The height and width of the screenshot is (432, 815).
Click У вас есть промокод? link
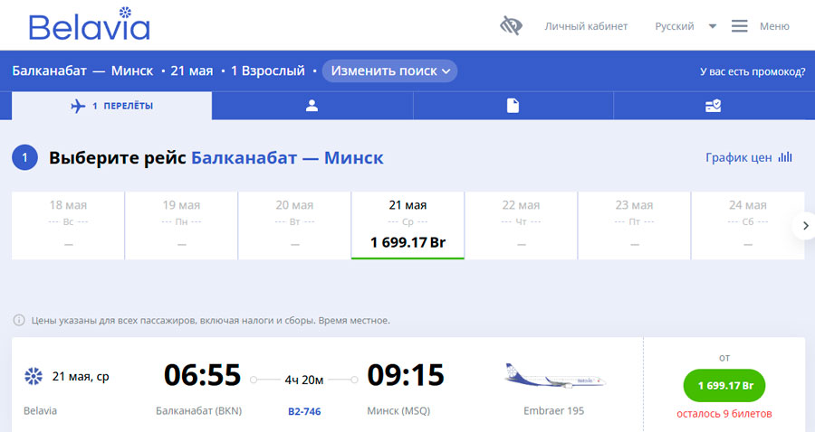coord(753,71)
